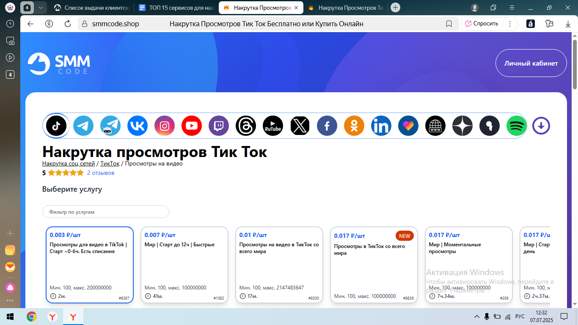Screen dimensions: 578x325
Task: Switch to the ТОП 15 сервисов tab
Action: coord(177,8)
